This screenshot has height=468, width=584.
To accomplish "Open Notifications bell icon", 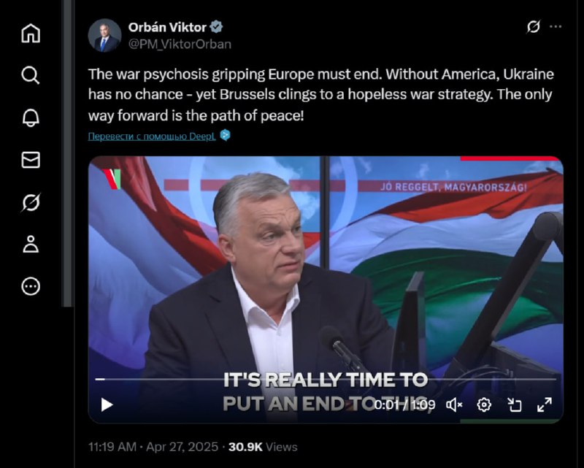I will (31, 118).
